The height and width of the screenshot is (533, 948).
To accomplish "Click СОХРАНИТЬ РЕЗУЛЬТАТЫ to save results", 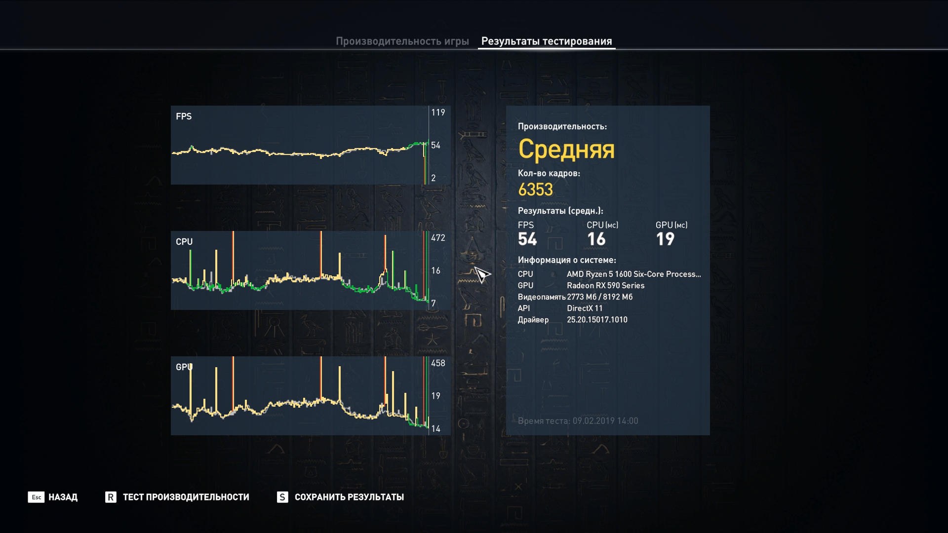I will click(x=349, y=497).
